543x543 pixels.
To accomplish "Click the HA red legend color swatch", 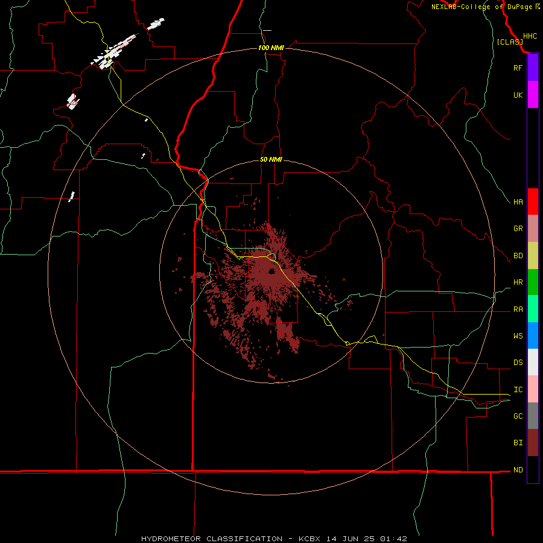I will coord(533,202).
